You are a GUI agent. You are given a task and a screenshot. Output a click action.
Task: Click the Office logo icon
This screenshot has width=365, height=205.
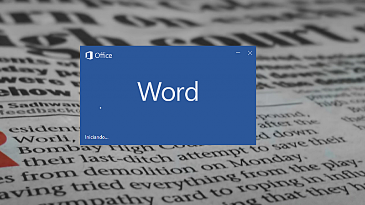coord(89,56)
